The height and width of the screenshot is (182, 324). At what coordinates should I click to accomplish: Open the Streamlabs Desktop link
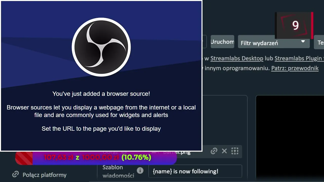pos(237,58)
